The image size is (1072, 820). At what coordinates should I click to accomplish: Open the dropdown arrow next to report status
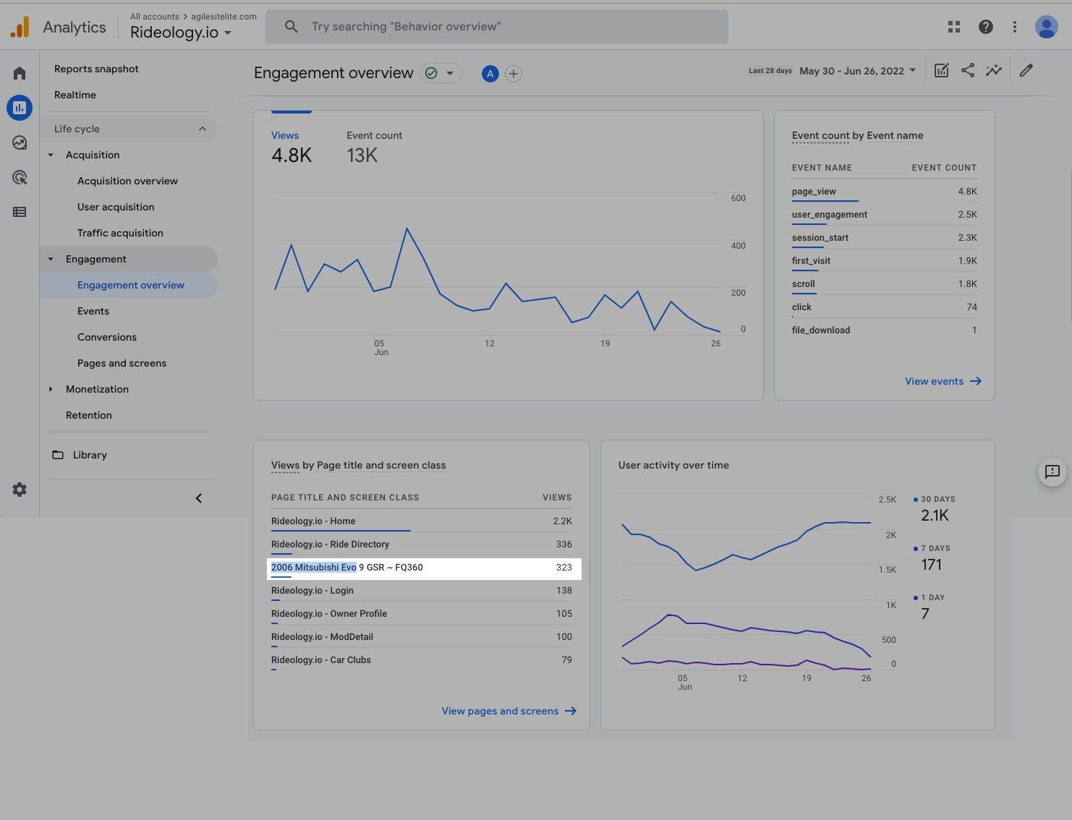[x=450, y=73]
